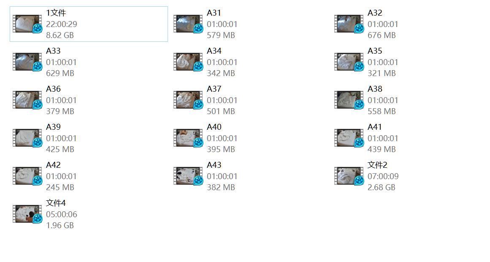The image size is (490, 262).
Task: Select the A34 video file icon
Action: pos(188,62)
